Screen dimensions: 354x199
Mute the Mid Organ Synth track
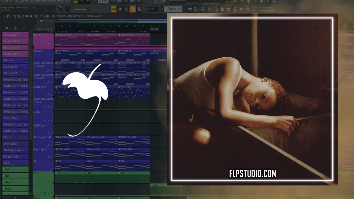[x=52, y=145]
